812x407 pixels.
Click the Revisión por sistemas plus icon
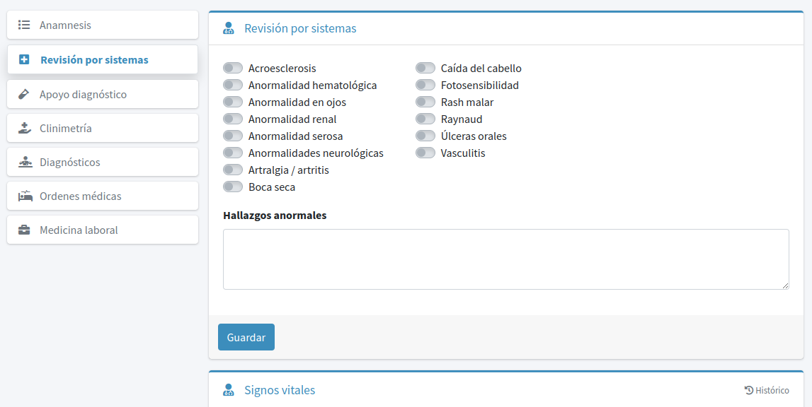(x=24, y=60)
